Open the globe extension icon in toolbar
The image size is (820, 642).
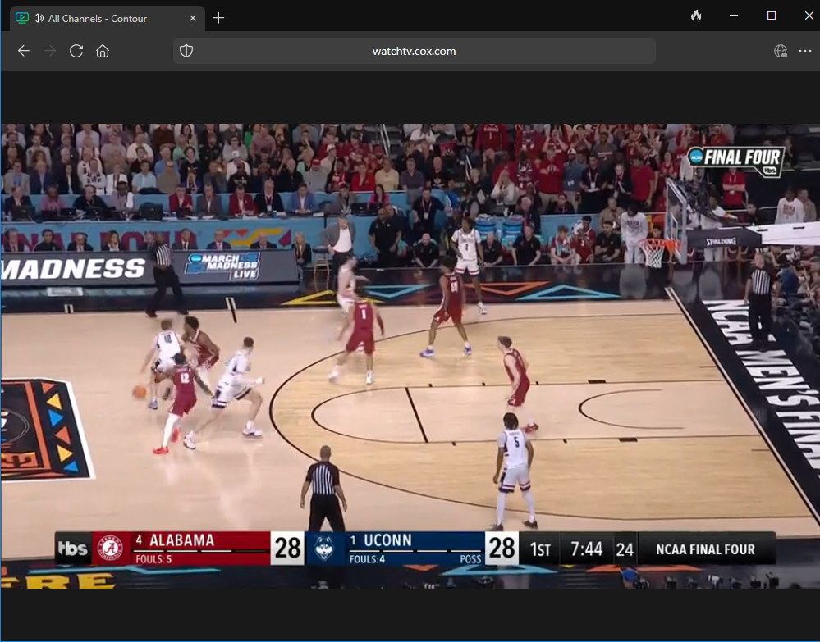(x=781, y=51)
